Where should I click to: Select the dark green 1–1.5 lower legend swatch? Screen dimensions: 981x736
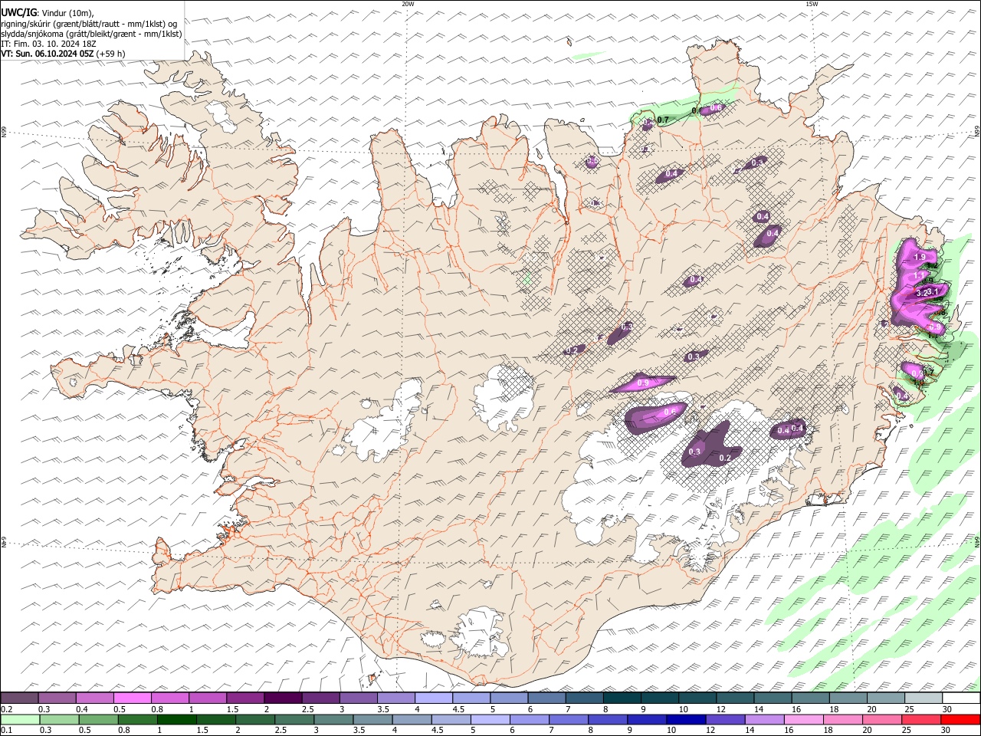pyautogui.click(x=176, y=719)
